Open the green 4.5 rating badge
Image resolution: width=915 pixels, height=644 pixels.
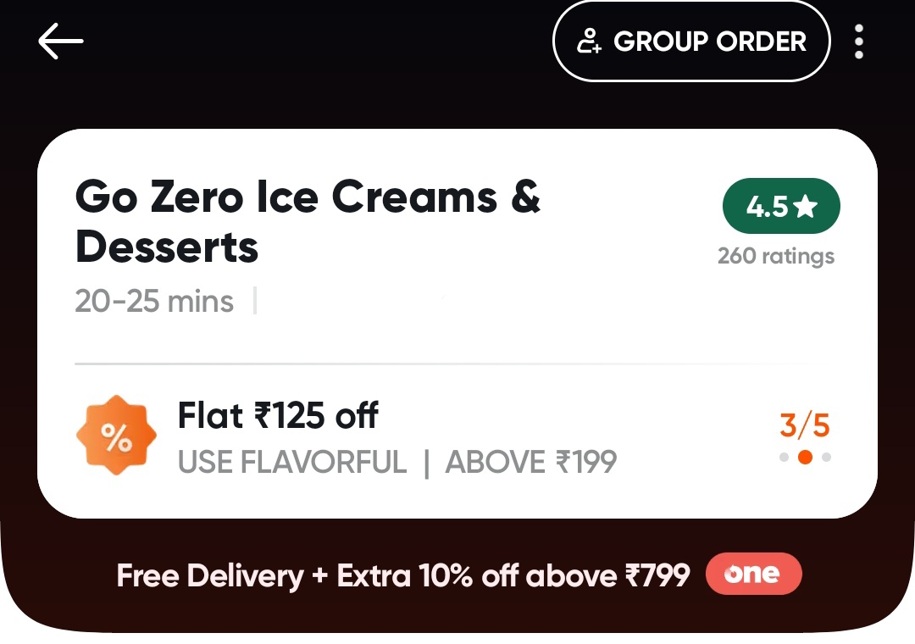click(780, 207)
